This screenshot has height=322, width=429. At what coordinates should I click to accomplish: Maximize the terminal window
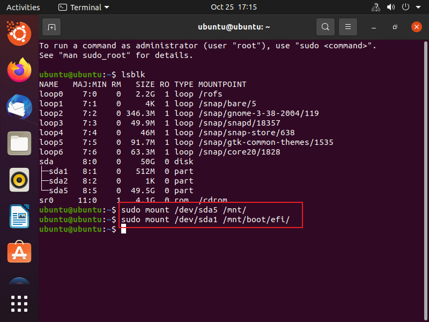[395, 27]
